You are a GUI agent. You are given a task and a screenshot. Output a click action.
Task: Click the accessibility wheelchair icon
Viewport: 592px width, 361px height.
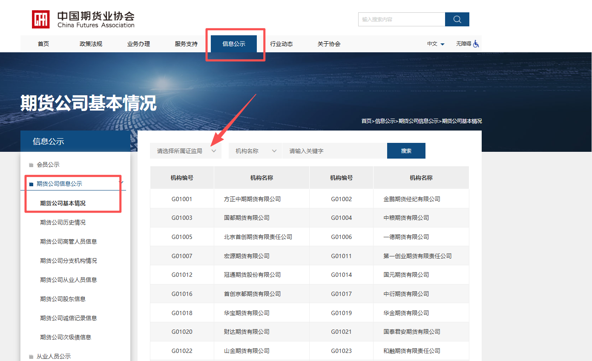[476, 44]
